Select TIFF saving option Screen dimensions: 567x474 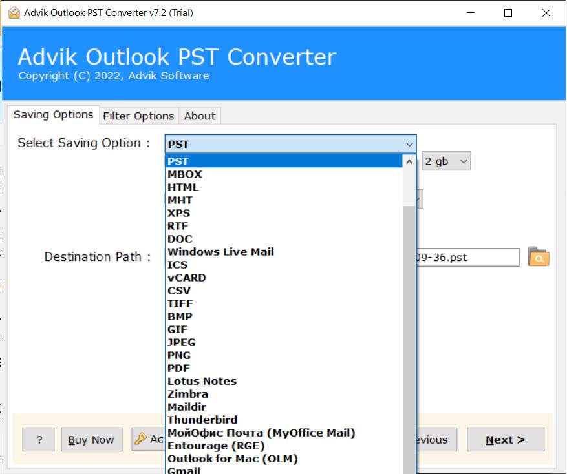click(284, 304)
